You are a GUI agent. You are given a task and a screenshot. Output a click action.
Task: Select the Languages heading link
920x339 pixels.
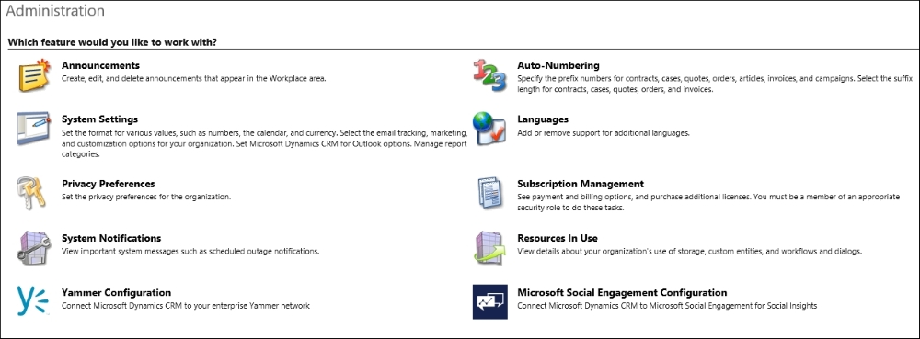coord(543,119)
